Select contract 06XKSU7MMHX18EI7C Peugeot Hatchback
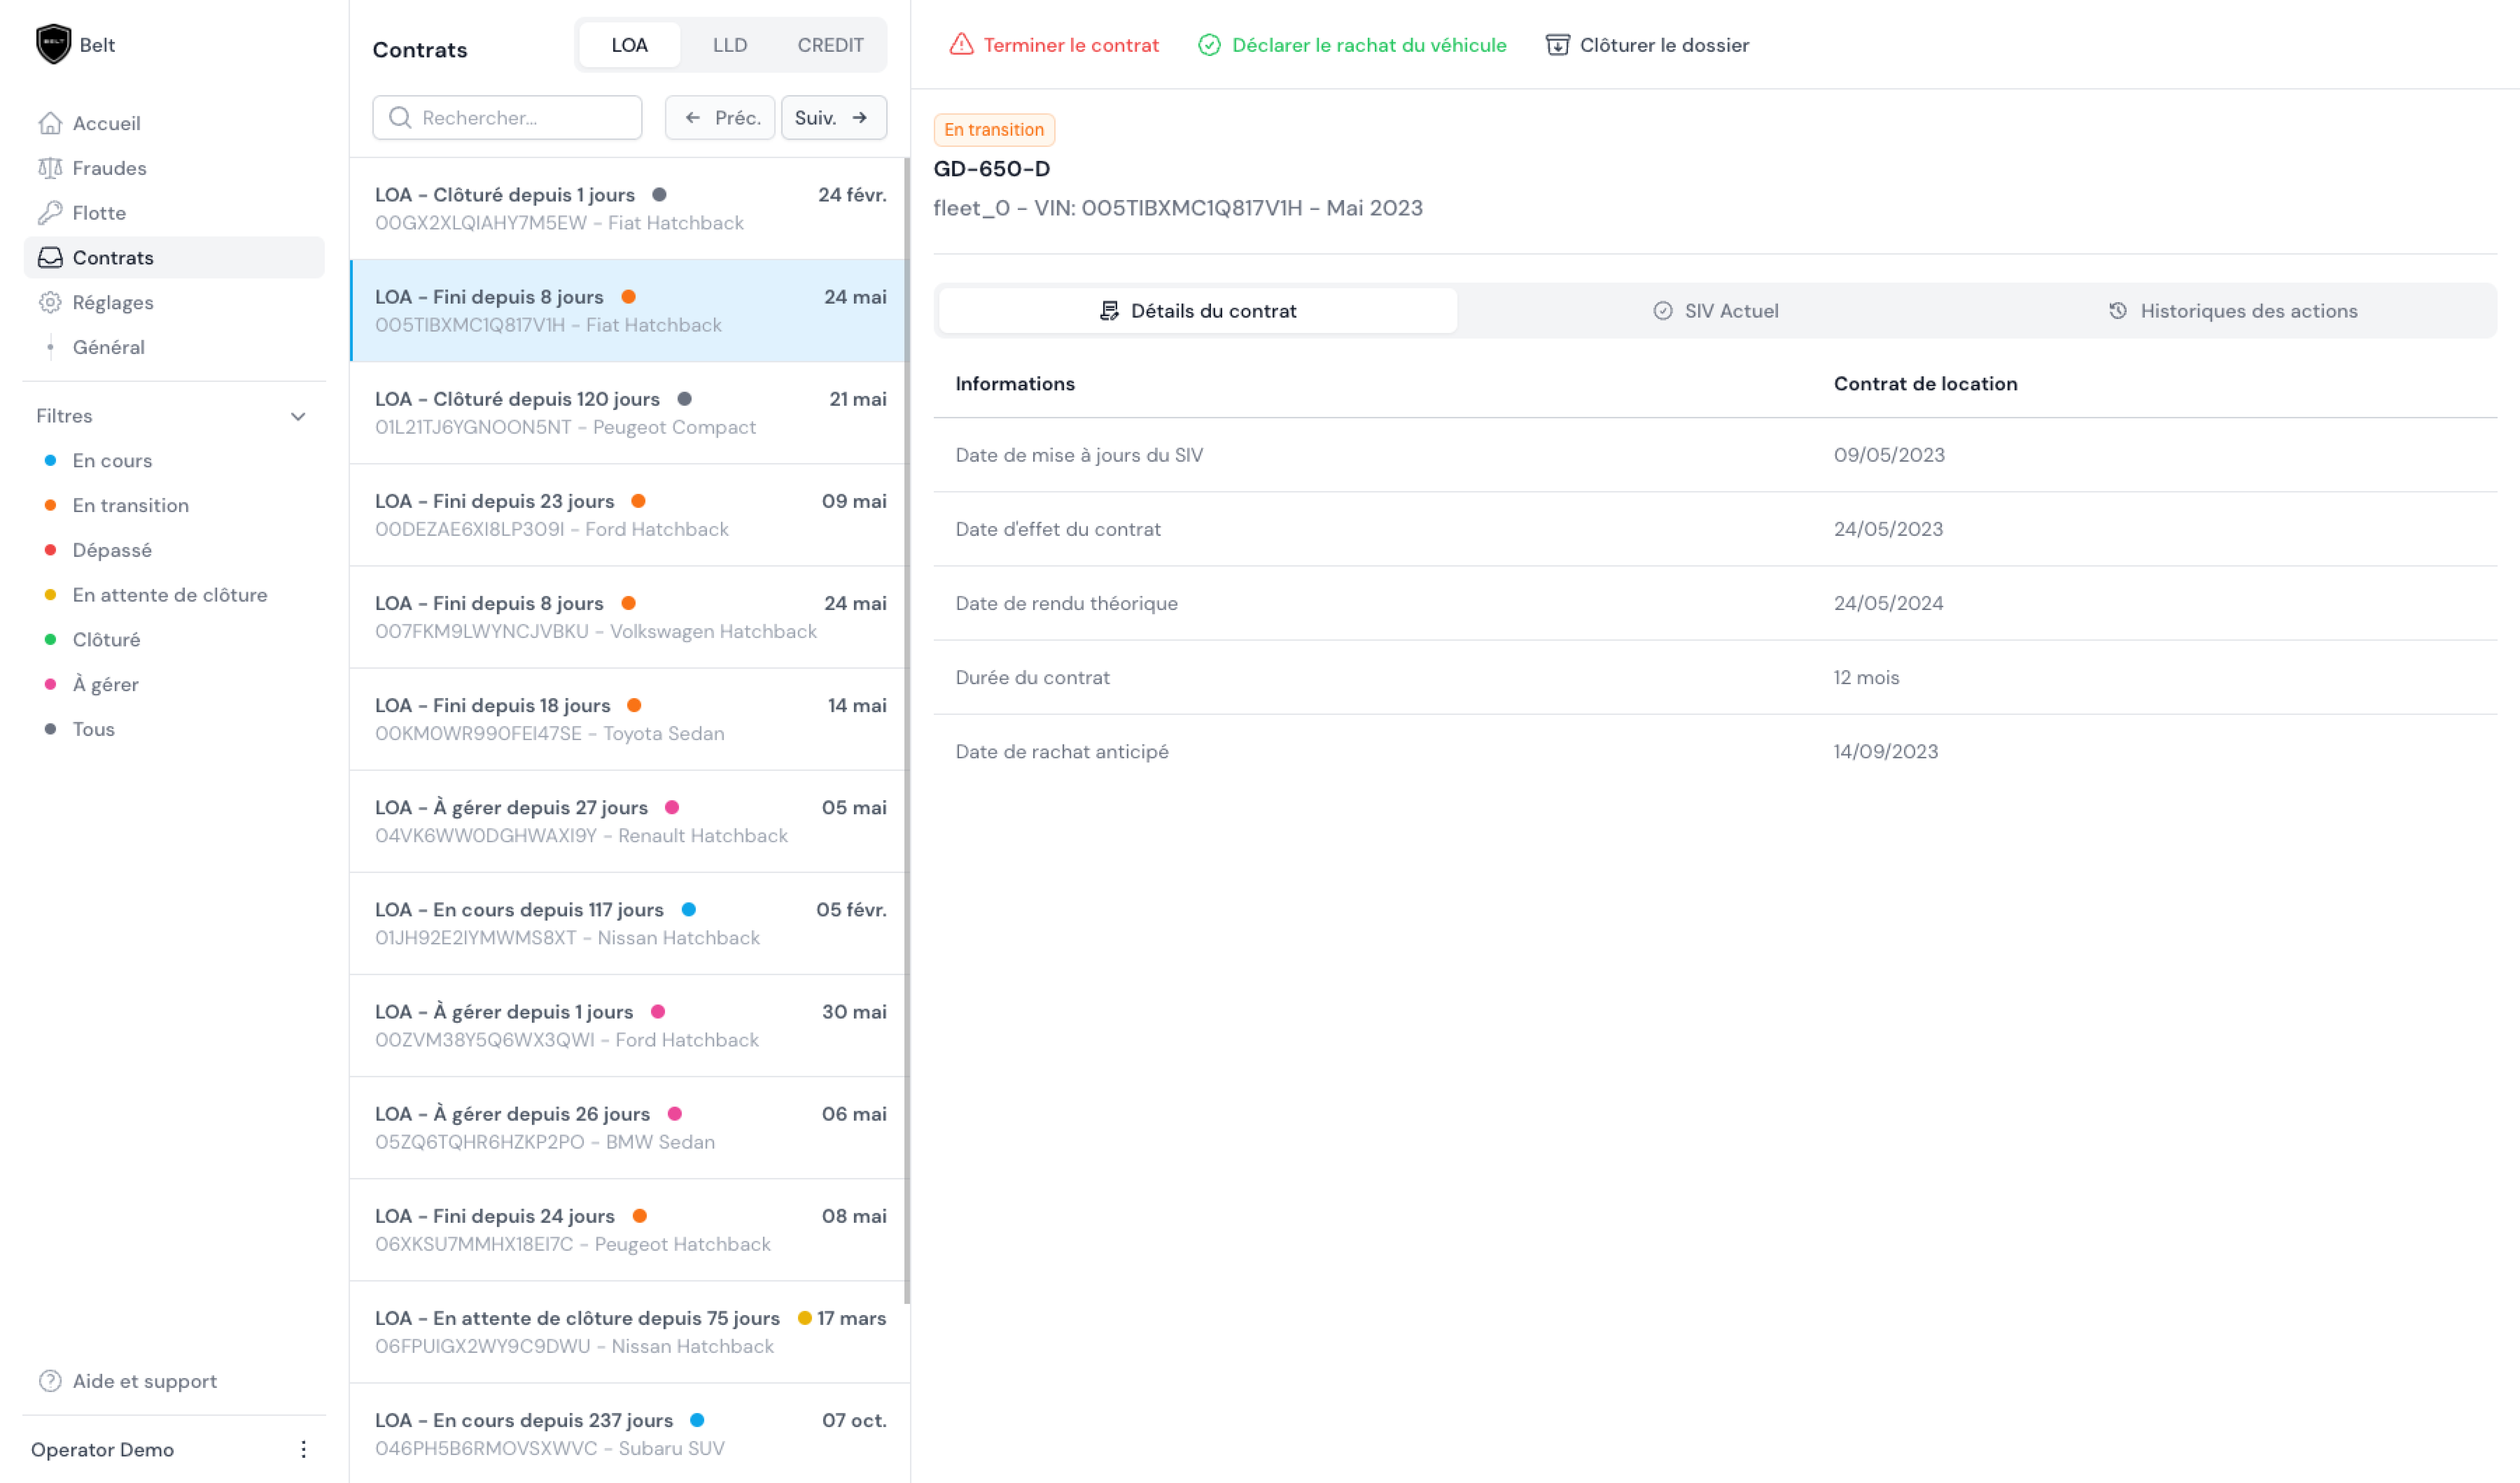The image size is (2520, 1483). click(x=630, y=1230)
